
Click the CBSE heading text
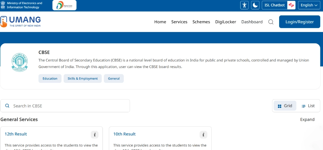tap(44, 52)
